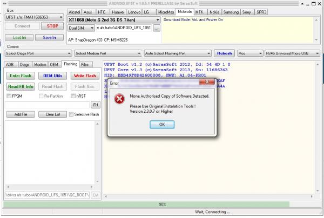Click the ANDROID_UFS_1051 folder path field
The height and width of the screenshot is (218, 324).
(x=124, y=28)
